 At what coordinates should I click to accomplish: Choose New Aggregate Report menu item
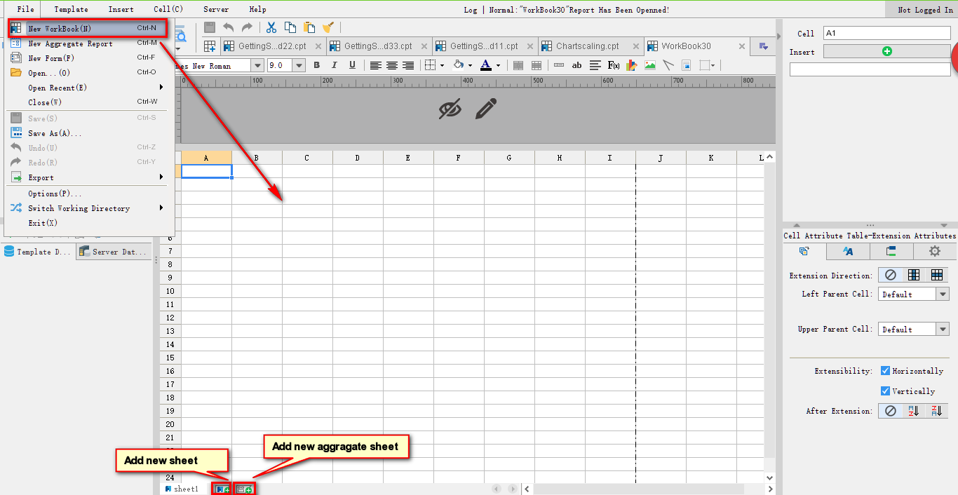[x=89, y=43]
